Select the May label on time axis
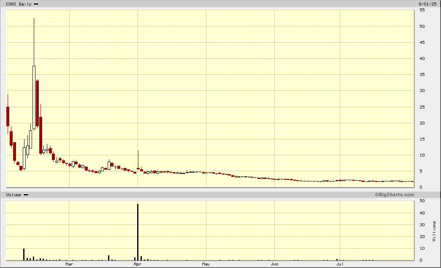This screenshot has width=441, height=268. (x=206, y=264)
